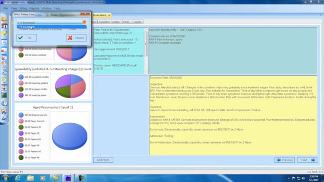Image resolution: width=324 pixels, height=182 pixels.
Task: Click purple swatch for $45.00 owed by payer
Action: [21, 95]
